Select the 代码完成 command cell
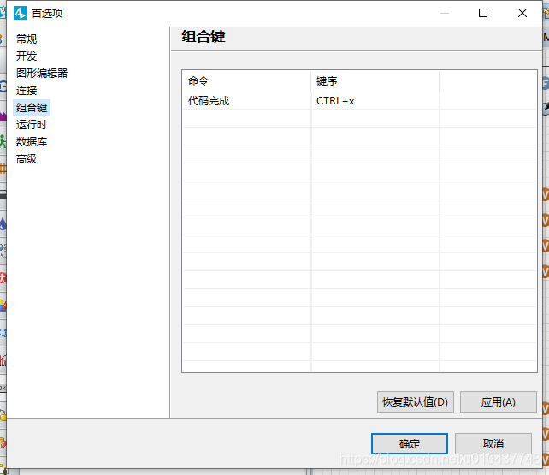 (246, 101)
